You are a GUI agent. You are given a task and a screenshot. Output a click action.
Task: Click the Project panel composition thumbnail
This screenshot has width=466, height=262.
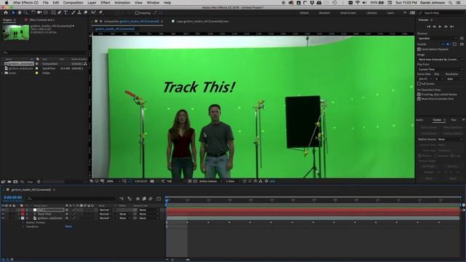pyautogui.click(x=16, y=32)
